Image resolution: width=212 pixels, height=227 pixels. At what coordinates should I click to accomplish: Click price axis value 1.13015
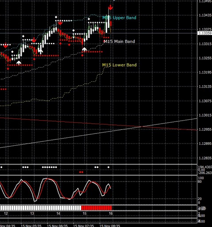click(x=205, y=115)
